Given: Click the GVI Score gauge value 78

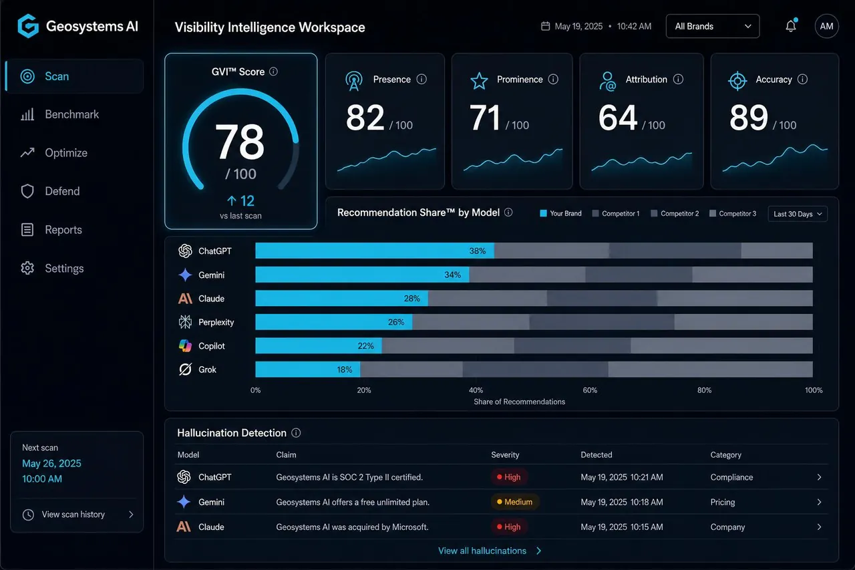Looking at the screenshot, I should tap(240, 142).
